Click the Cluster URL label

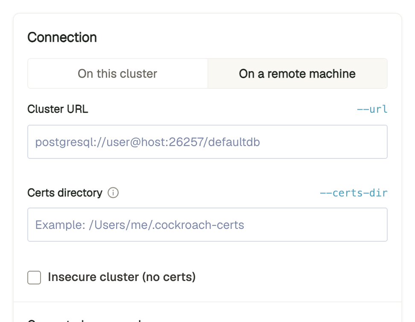click(x=58, y=109)
